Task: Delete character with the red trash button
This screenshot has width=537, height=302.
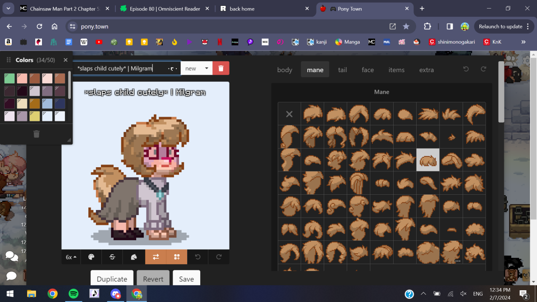Action: tap(221, 69)
